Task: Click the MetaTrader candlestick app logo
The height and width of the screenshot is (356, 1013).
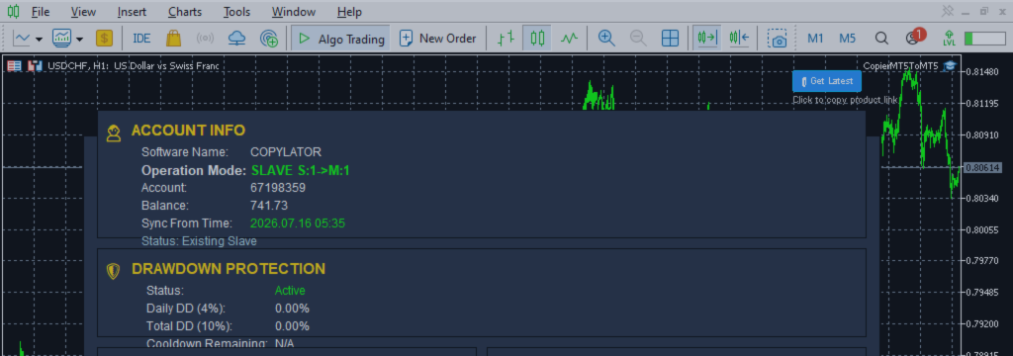Action: click(x=13, y=12)
